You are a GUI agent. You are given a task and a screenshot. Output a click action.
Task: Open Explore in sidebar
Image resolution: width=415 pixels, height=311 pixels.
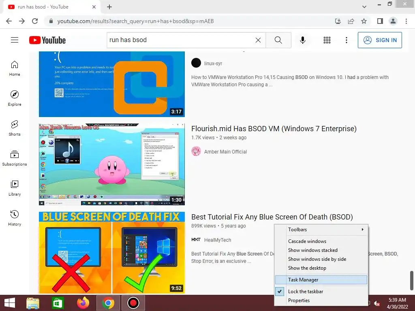(x=15, y=98)
